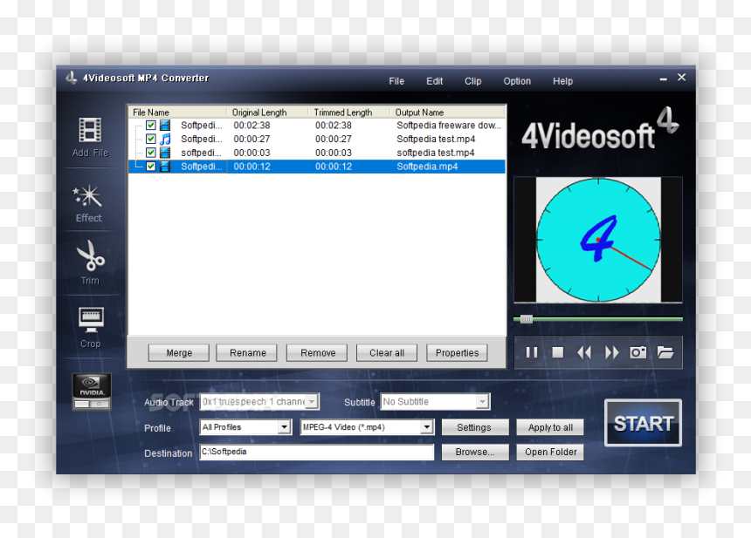751x538 pixels.
Task: Click Browse for destination
Action: point(475,452)
